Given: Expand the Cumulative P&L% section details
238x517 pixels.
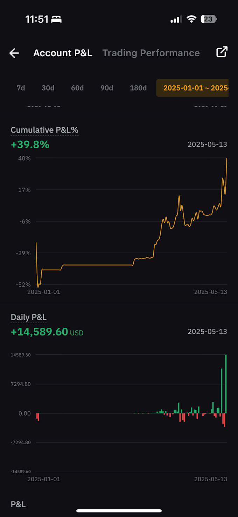Looking at the screenshot, I should pyautogui.click(x=44, y=130).
